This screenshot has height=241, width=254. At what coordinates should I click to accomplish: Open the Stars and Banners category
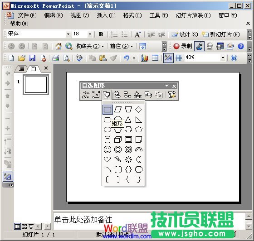[x=138, y=95]
